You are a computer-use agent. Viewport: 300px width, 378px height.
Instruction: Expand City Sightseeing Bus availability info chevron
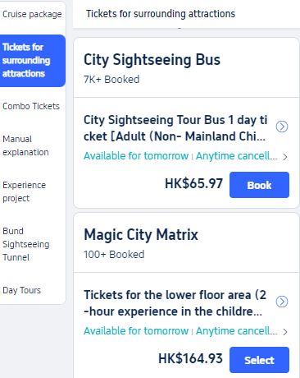coord(285,157)
